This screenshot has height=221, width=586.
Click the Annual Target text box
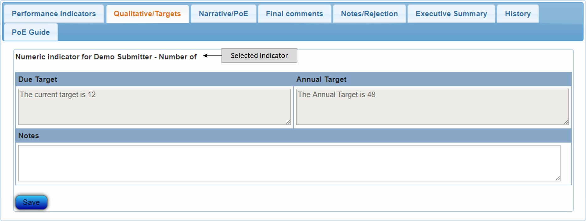click(x=432, y=107)
